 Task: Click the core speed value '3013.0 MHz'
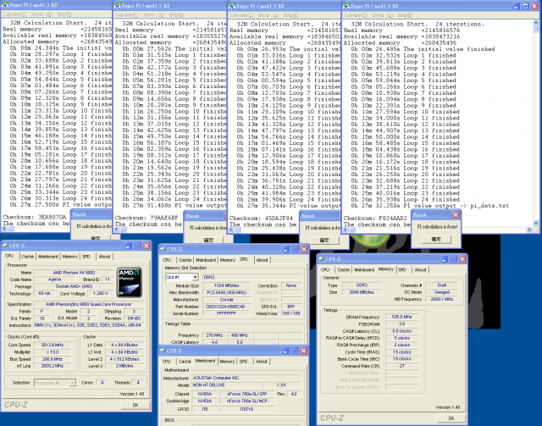coord(53,345)
